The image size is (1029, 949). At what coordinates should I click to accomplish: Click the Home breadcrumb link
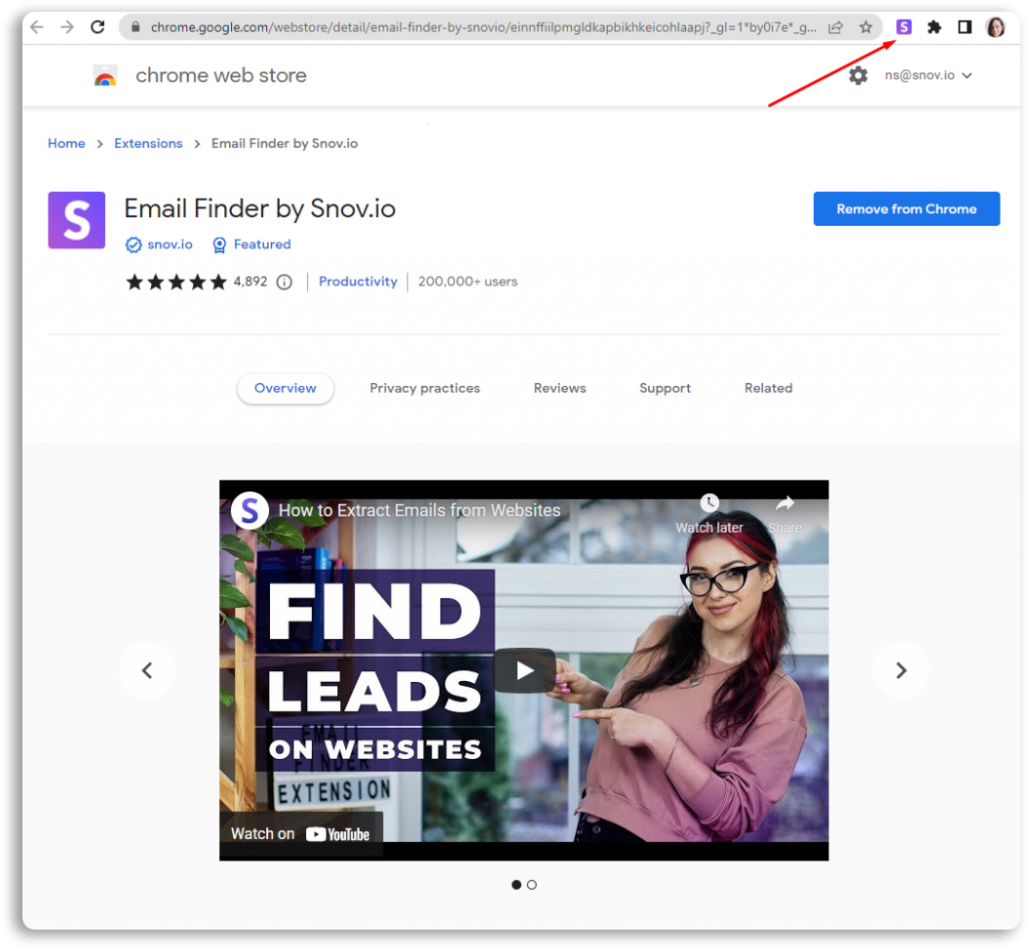point(66,143)
